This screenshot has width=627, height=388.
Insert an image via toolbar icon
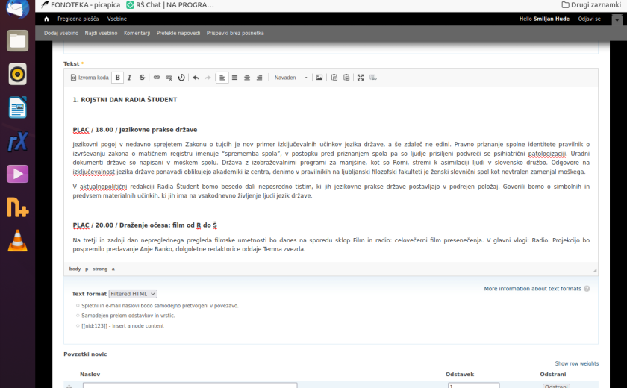tap(319, 78)
